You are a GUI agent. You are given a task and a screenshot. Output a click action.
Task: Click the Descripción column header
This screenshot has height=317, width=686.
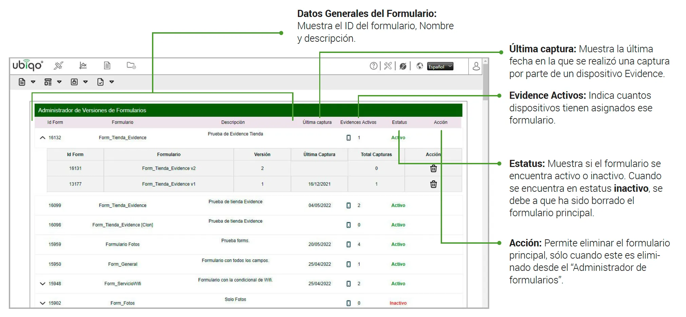(x=233, y=122)
